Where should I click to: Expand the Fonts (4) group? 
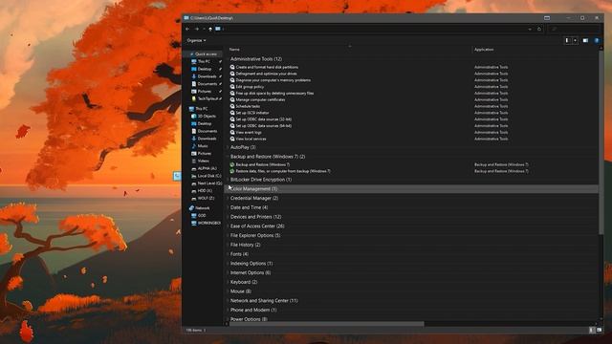(239, 254)
